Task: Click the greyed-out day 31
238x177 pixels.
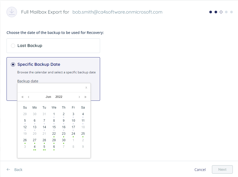Action: point(44,114)
